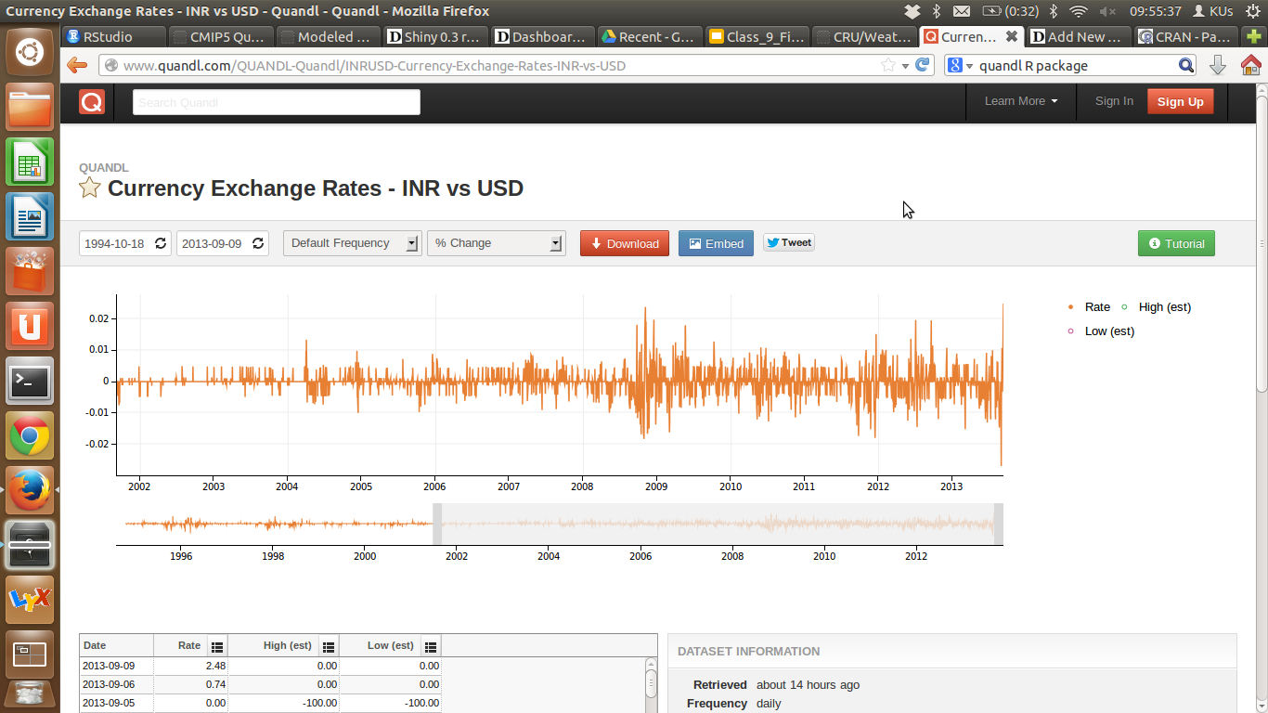Open the Default Frequency dropdown
Screen dimensions: 1268x713
click(352, 243)
